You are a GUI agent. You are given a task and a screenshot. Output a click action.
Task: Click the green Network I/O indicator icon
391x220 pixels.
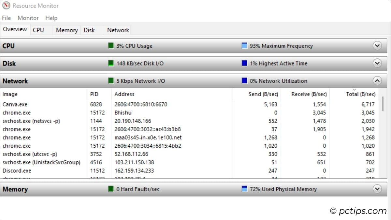tap(111, 81)
